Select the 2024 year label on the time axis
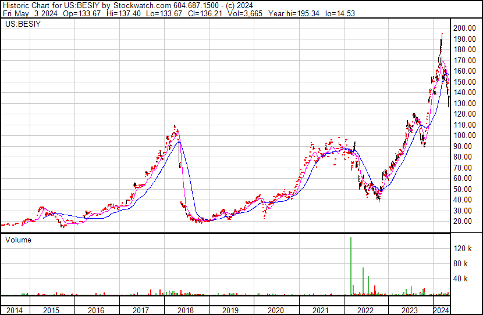This screenshot has width=483, height=315. [x=442, y=310]
